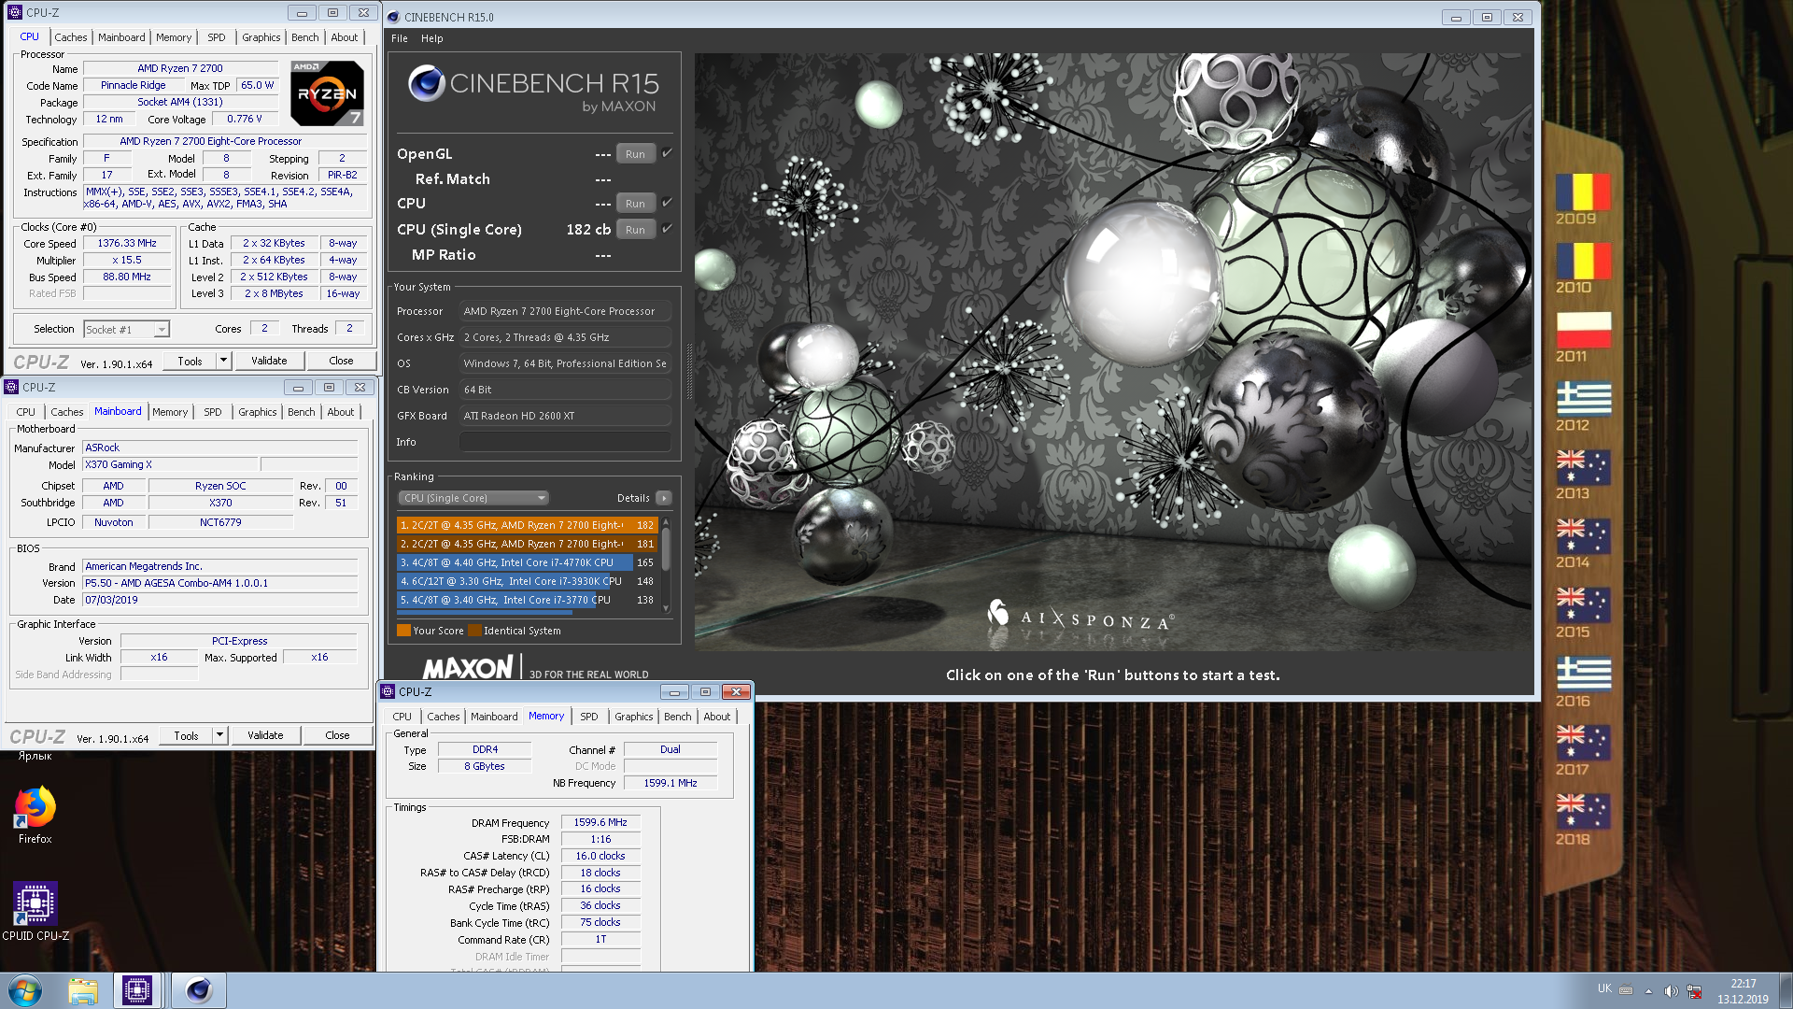The width and height of the screenshot is (1793, 1009).
Task: Click the Cinebench title bar icon
Action: click(x=393, y=17)
